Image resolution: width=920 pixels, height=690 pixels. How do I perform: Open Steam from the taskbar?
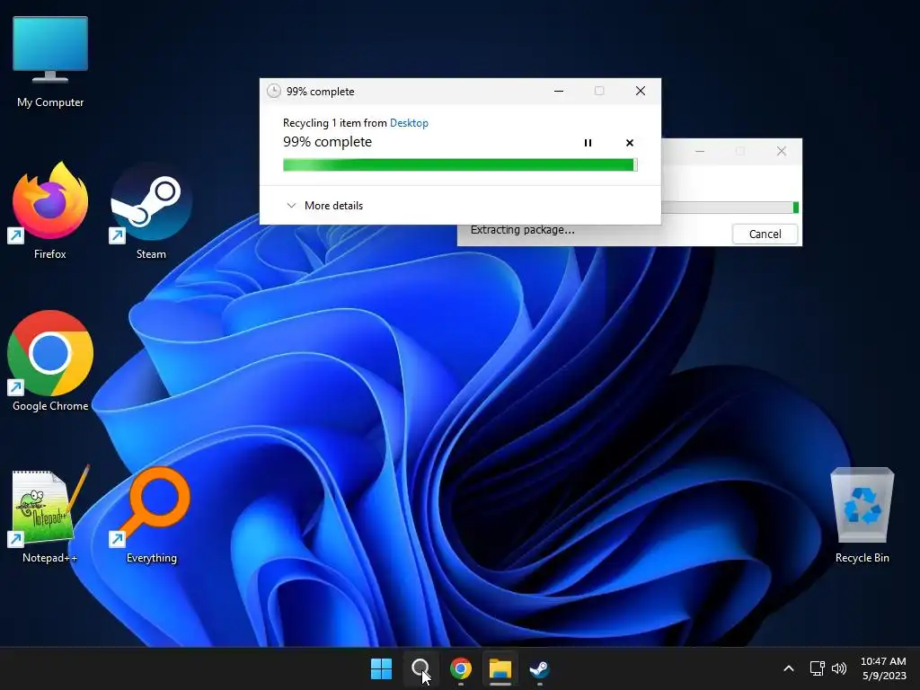pyautogui.click(x=539, y=668)
